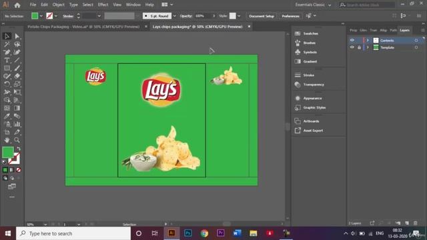The width and height of the screenshot is (427, 240).
Task: Open the Change Screen Mode button
Action: (x=12, y=187)
